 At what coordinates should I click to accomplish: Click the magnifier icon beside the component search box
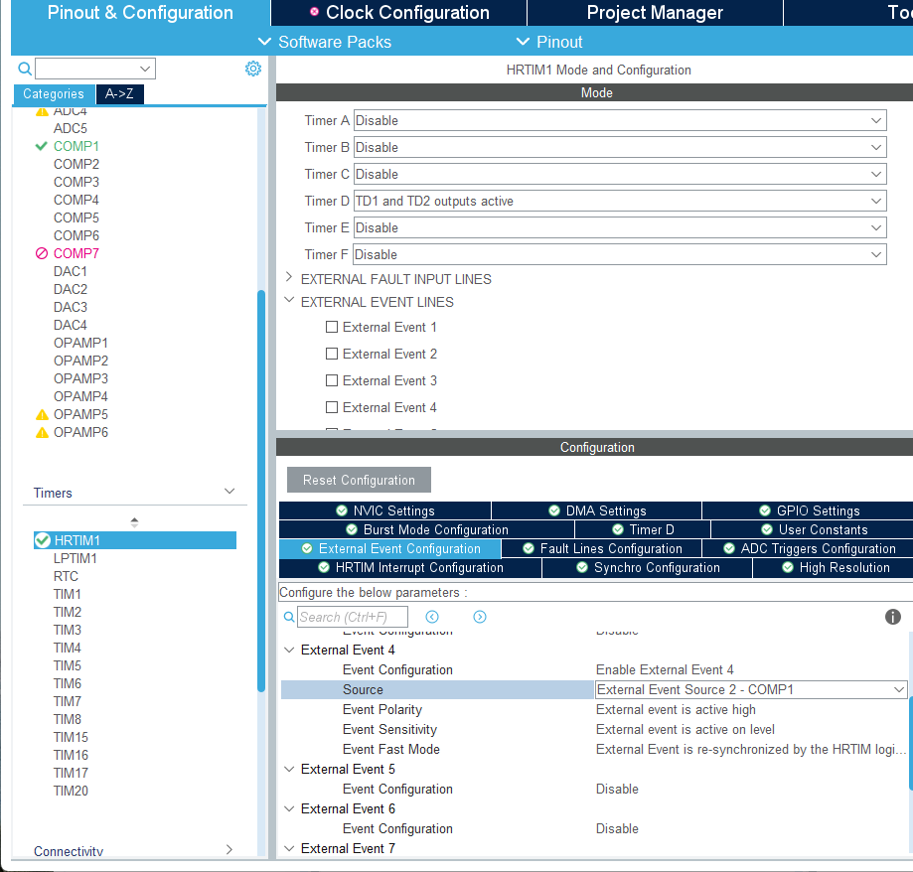[24, 68]
